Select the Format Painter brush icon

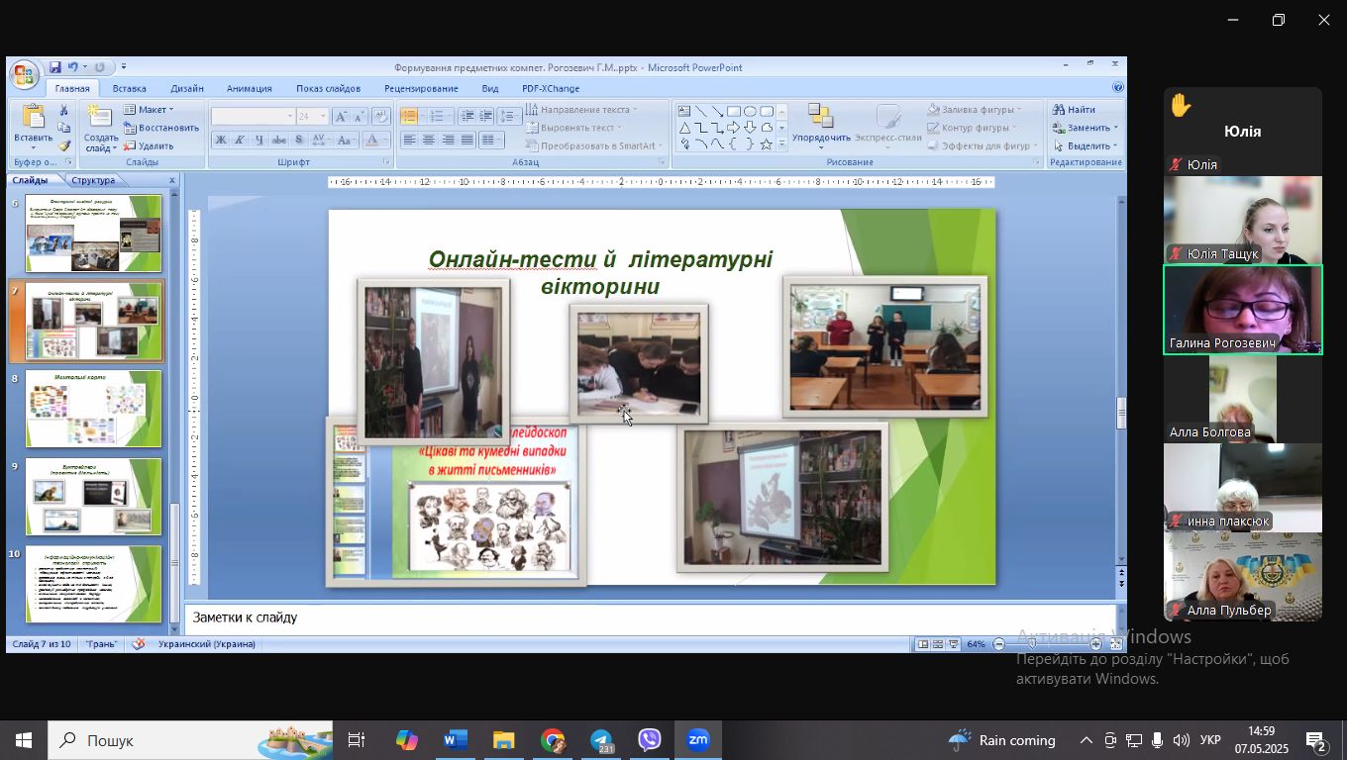pyautogui.click(x=64, y=145)
